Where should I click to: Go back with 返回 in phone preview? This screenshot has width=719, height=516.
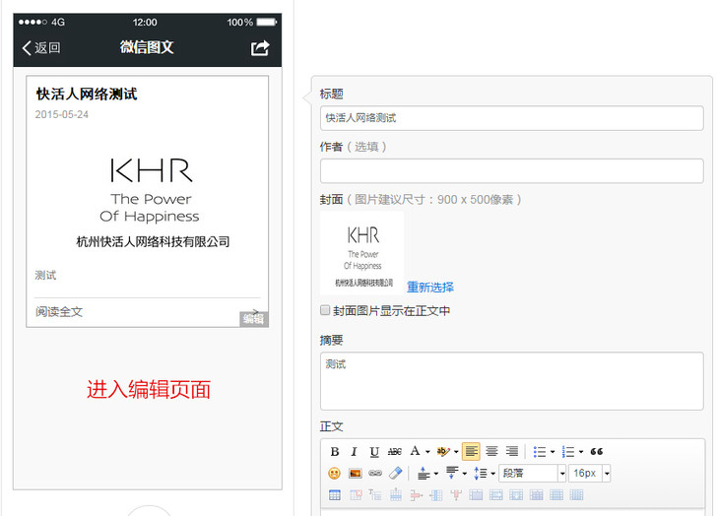[x=41, y=47]
